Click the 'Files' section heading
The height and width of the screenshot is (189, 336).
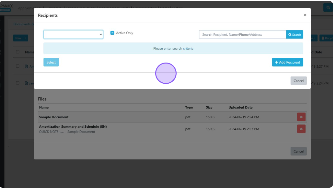42,99
